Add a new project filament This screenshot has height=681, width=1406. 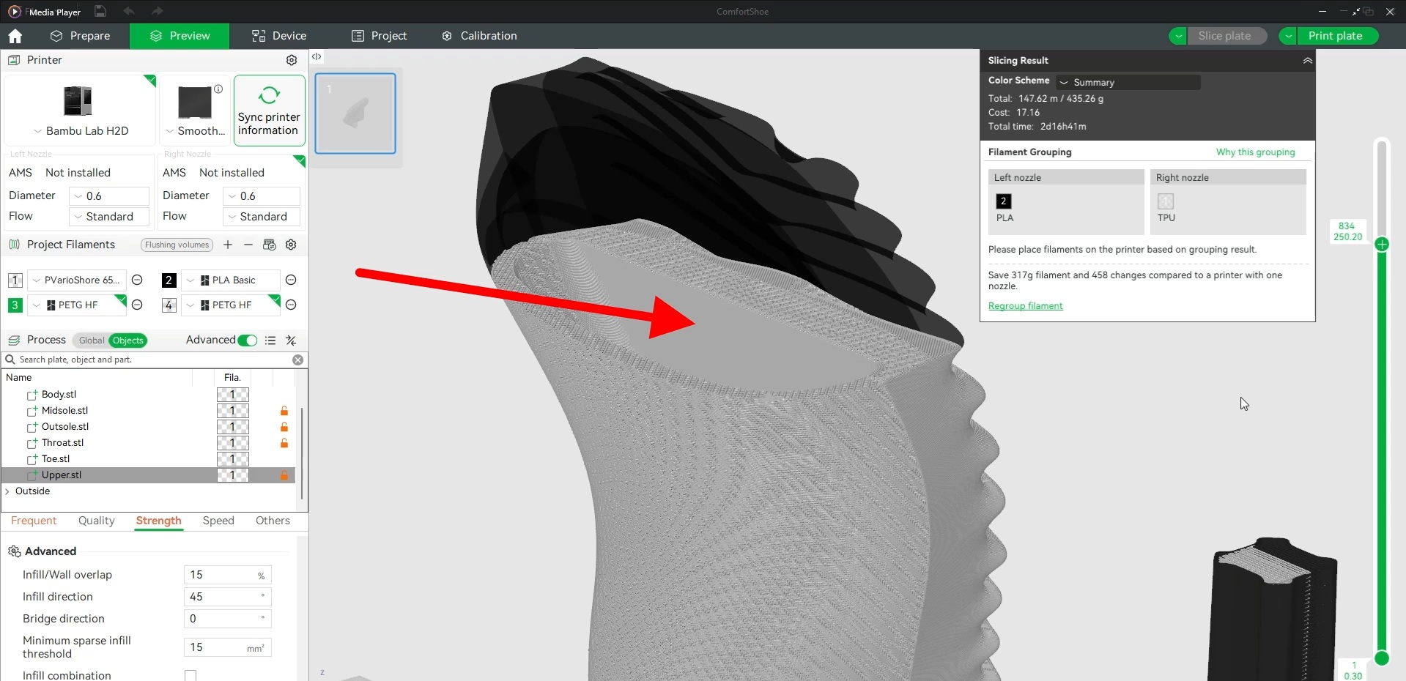tap(228, 245)
